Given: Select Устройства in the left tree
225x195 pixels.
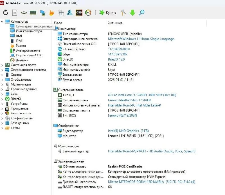Looking at the screenshot, I should pos(19,104).
